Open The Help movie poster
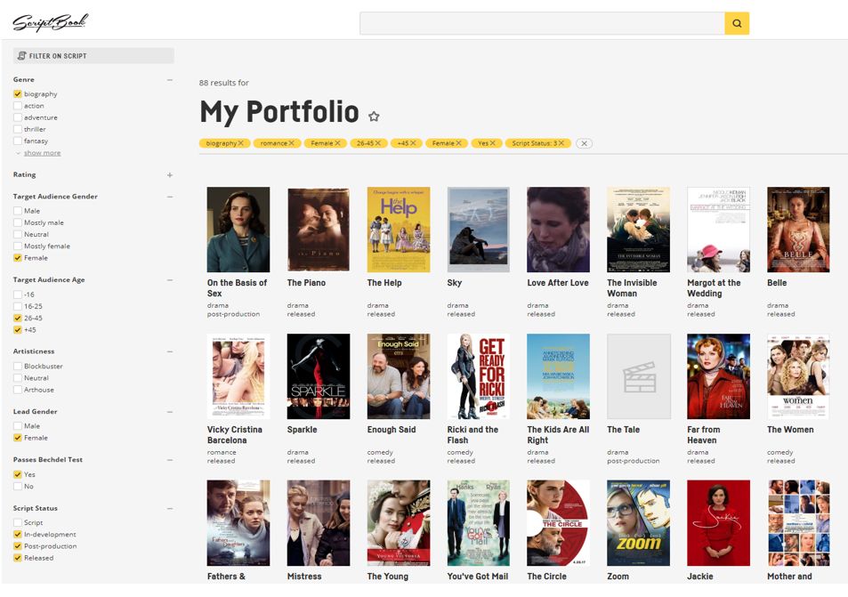The height and width of the screenshot is (597, 848). (x=398, y=229)
